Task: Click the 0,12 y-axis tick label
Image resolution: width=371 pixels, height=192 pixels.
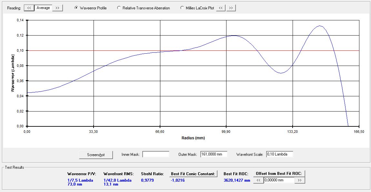Action: pos(20,35)
